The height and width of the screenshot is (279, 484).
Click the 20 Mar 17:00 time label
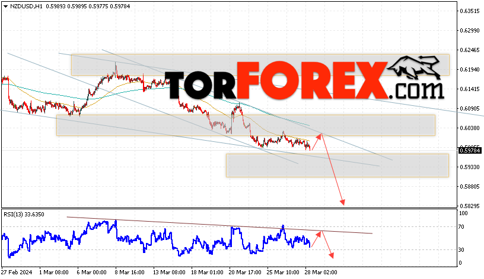[245, 272]
